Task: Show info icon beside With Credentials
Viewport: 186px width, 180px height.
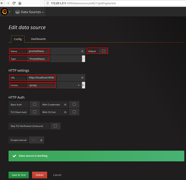Action: (x=65, y=105)
